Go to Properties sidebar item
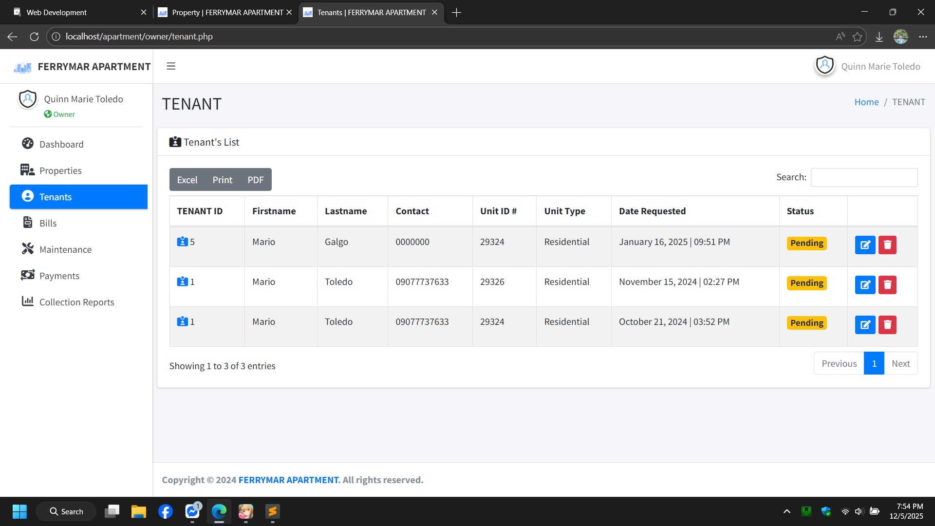935x526 pixels. 60,170
